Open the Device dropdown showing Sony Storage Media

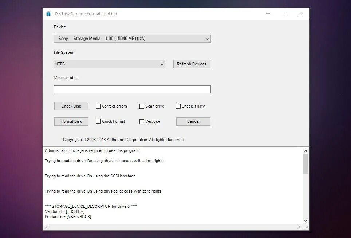[x=132, y=39]
